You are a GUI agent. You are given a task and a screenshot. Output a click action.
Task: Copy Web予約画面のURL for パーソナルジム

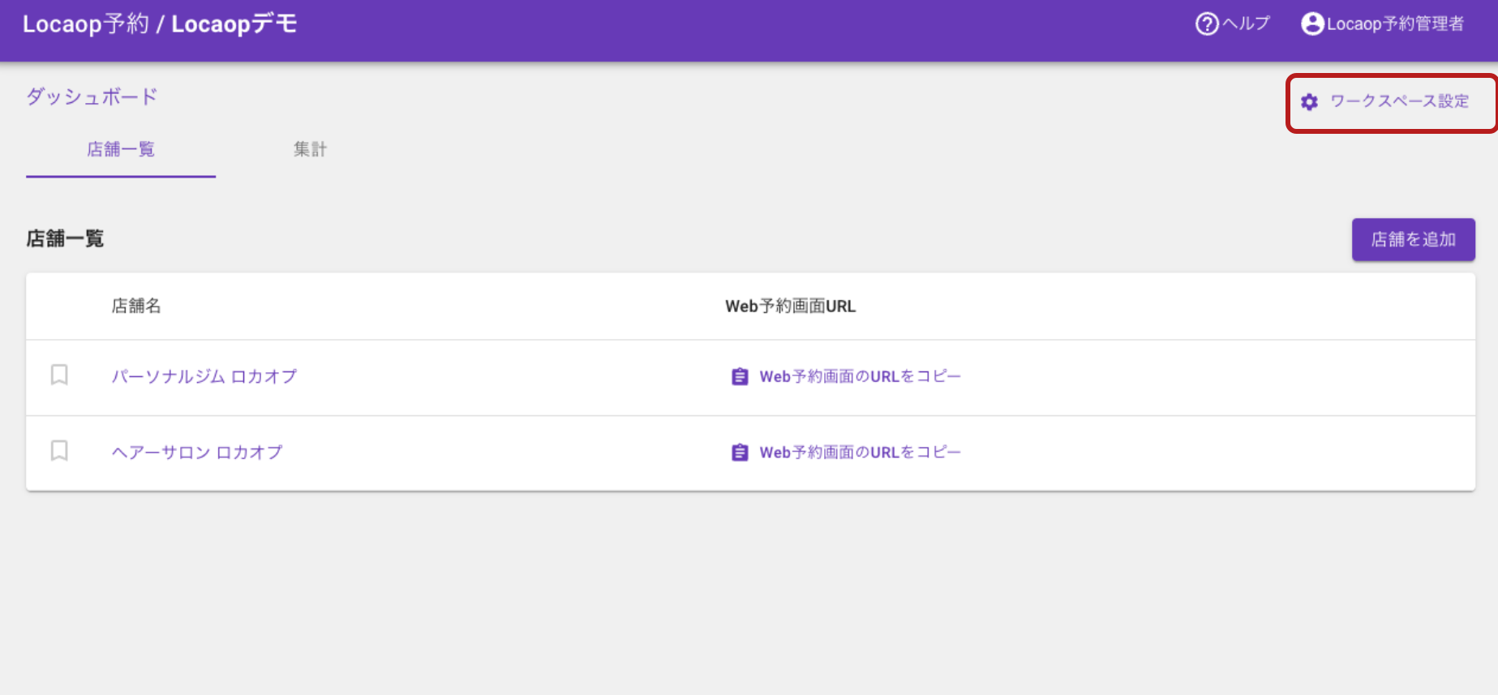pos(860,376)
